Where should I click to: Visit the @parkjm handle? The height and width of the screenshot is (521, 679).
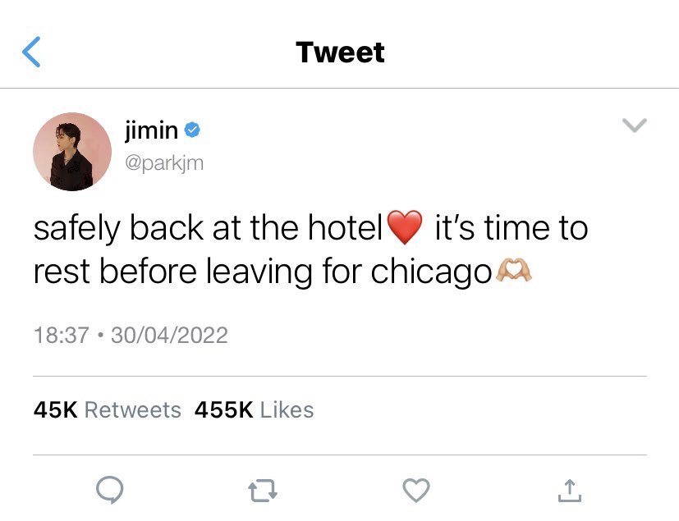[x=164, y=163]
